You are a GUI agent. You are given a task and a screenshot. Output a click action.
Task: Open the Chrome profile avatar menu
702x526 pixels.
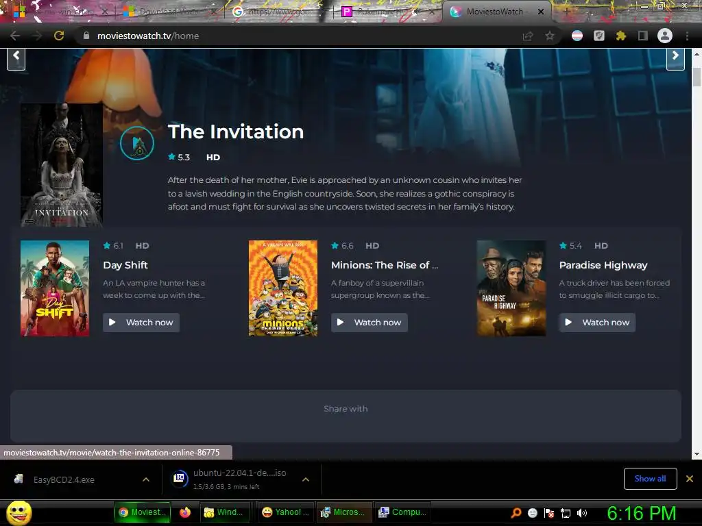[665, 36]
